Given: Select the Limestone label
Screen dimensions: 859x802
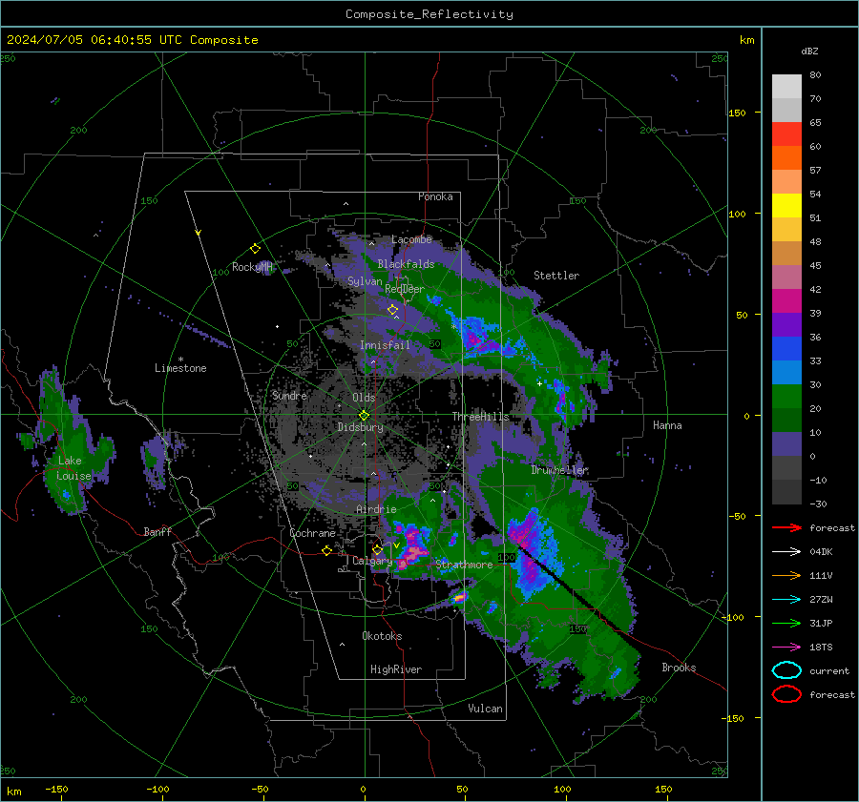Looking at the screenshot, I should (180, 368).
